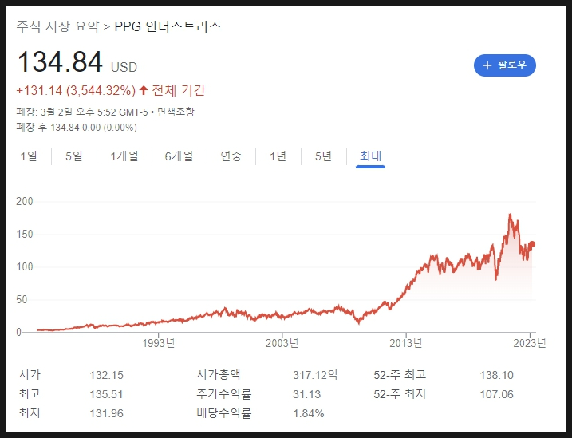Click the PPG 인더스트리즈 title text
572x438 pixels.
168,26
